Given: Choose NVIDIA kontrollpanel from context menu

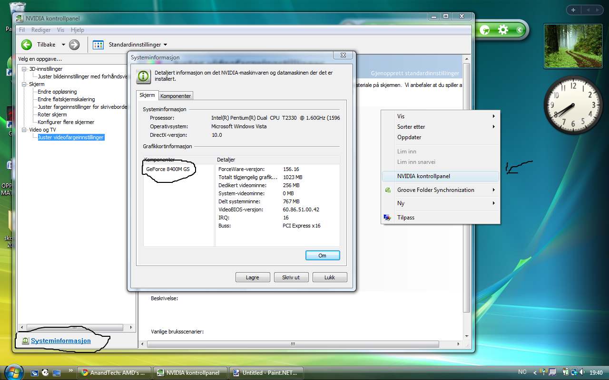Looking at the screenshot, I should pos(441,176).
